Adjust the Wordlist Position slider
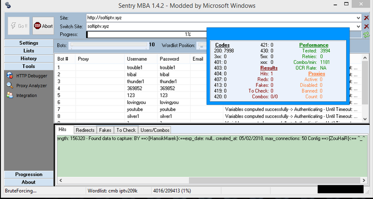Screen dimensions: 373x199 tap(202, 45)
